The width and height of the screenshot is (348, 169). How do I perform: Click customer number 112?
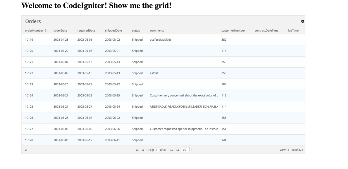click(x=224, y=95)
